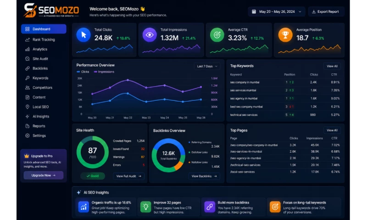
Task: Click the Export Report button
Action: [326, 11]
